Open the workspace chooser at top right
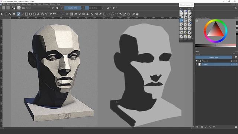This screenshot has height=134, width=238. tap(235, 8)
